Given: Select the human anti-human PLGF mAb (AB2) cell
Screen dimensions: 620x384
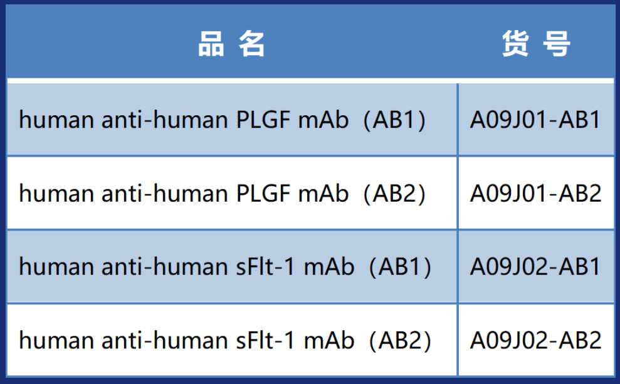Looking at the screenshot, I should click(x=223, y=193).
